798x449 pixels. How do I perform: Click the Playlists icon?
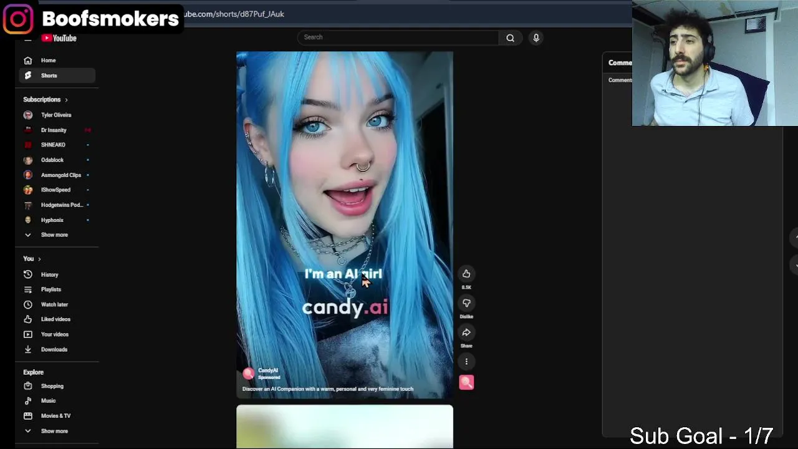point(27,289)
